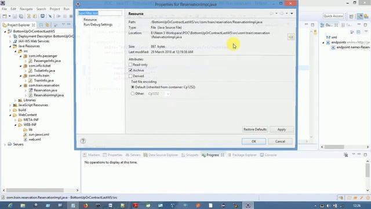
Task: Click the Firefox icon in taskbar
Action: click(85, 206)
